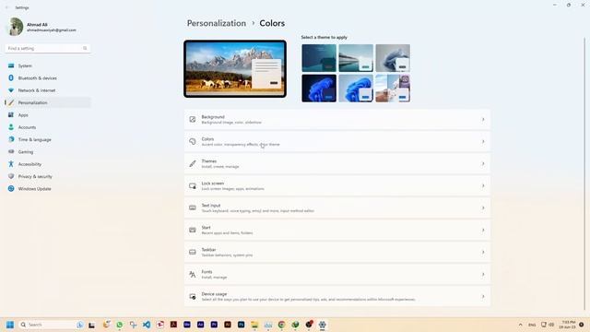Click the Fonts row icon
Image resolution: width=590 pixels, height=332 pixels.
pyautogui.click(x=193, y=275)
